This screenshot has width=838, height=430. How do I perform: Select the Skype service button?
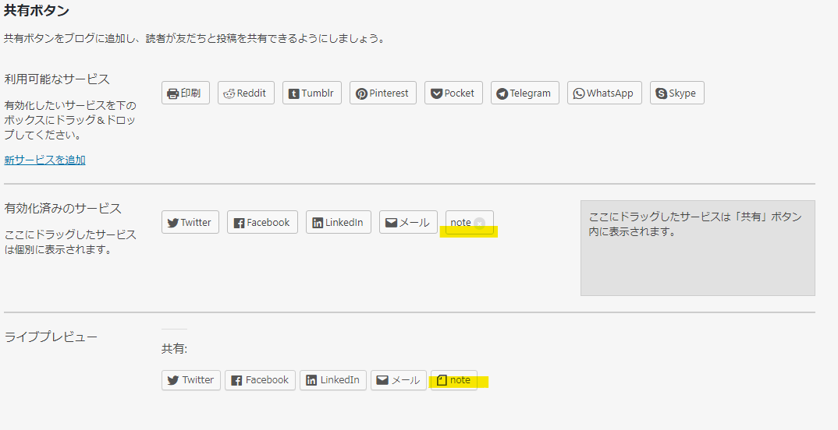click(676, 93)
